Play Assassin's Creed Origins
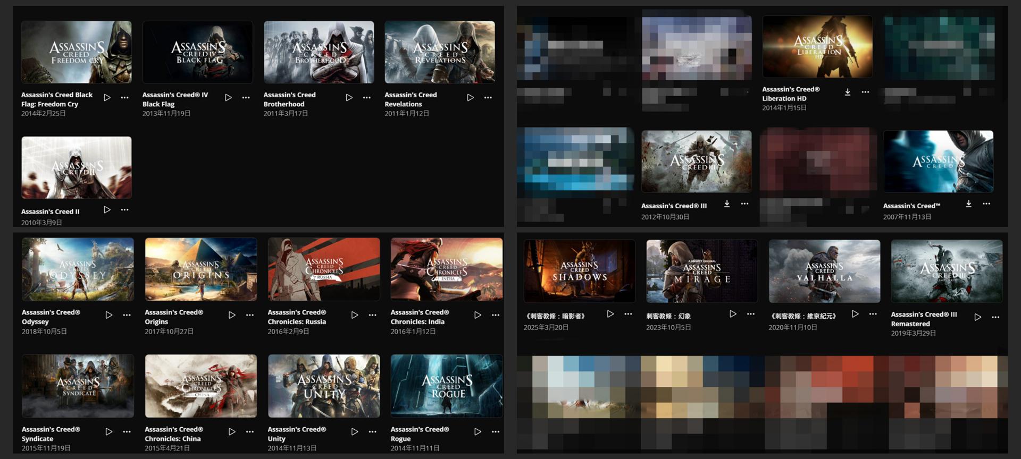 pos(232,315)
